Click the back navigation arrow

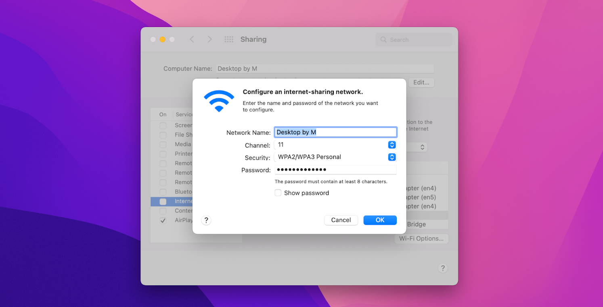(192, 39)
